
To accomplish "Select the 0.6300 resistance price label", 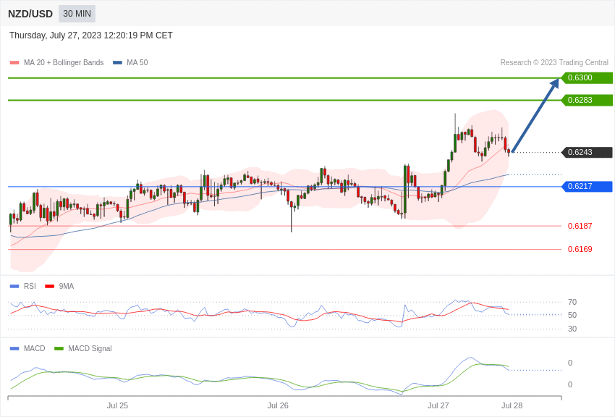I will pos(588,77).
